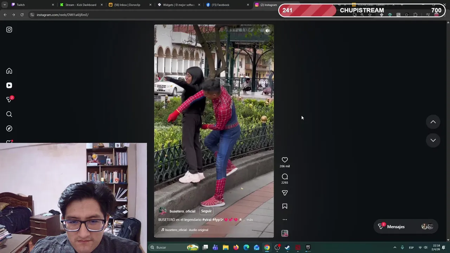Image resolution: width=450 pixels, height=253 pixels.
Task: Open the Explore compass icon
Action: [x=9, y=129]
